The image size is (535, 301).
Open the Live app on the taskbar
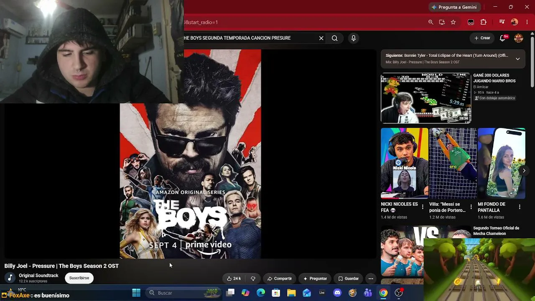pyautogui.click(x=322, y=293)
